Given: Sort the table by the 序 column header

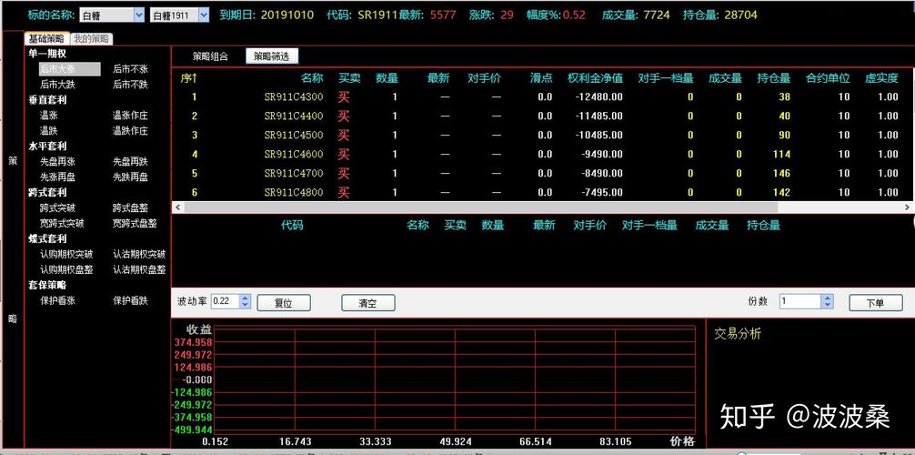Looking at the screenshot, I should [x=188, y=78].
